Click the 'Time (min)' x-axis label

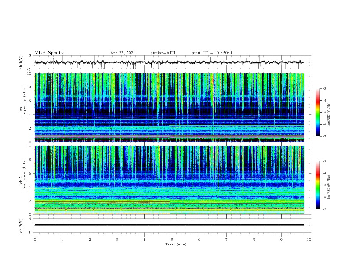point(176,244)
